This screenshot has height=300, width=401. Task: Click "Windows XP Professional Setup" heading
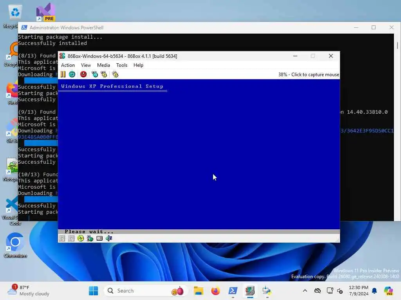[x=112, y=86]
